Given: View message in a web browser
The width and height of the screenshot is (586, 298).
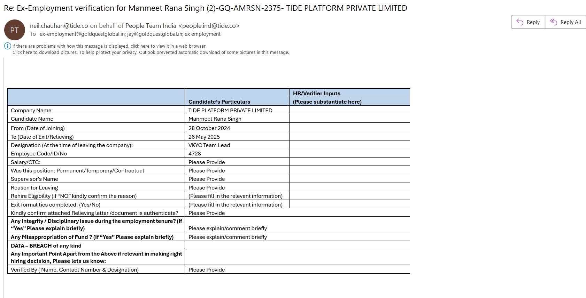Looking at the screenshot, I should pyautogui.click(x=109, y=46).
